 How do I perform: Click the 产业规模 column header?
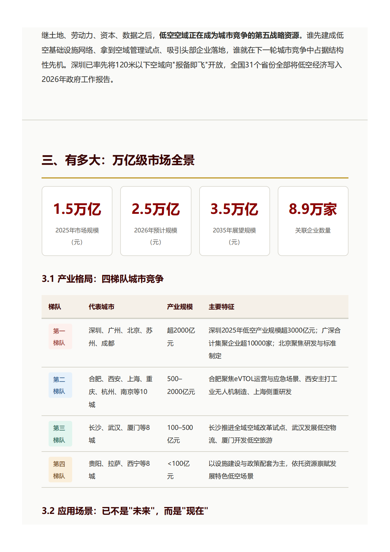180,307
